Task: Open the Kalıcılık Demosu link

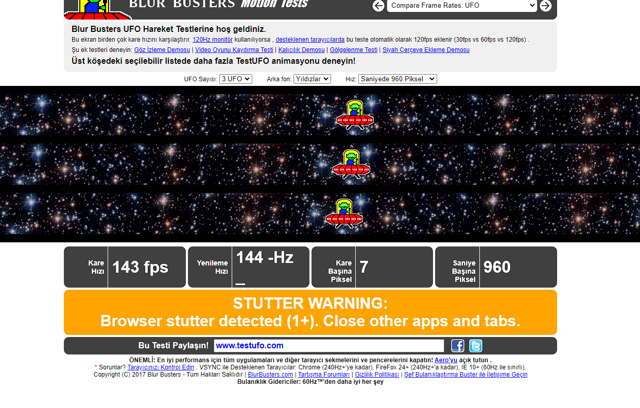Action: tap(302, 50)
